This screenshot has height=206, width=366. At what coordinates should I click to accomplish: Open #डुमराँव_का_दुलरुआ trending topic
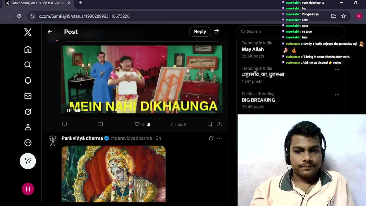click(263, 74)
